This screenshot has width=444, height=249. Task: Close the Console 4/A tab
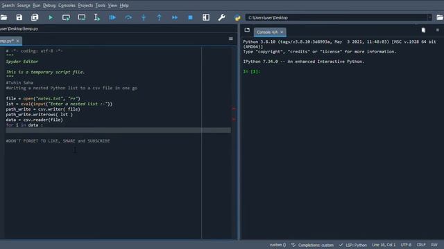[282, 33]
